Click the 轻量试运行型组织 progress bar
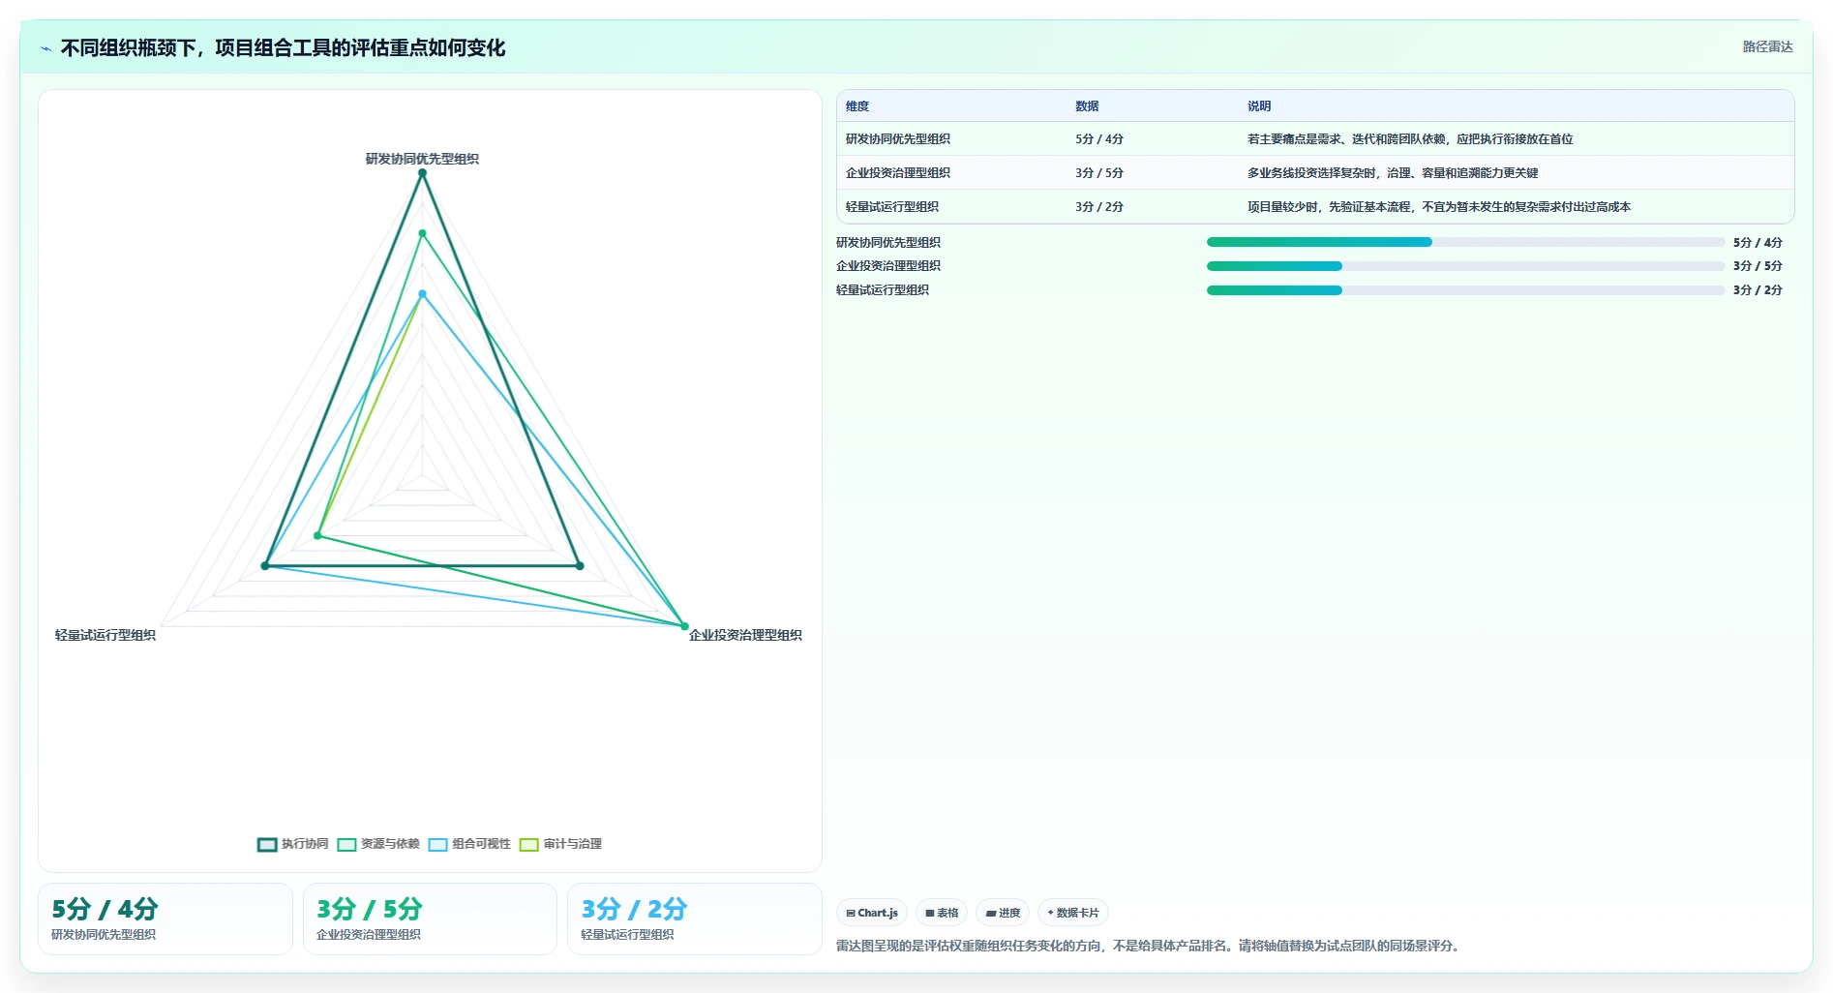This screenshot has height=993, width=1833. pos(1465,290)
